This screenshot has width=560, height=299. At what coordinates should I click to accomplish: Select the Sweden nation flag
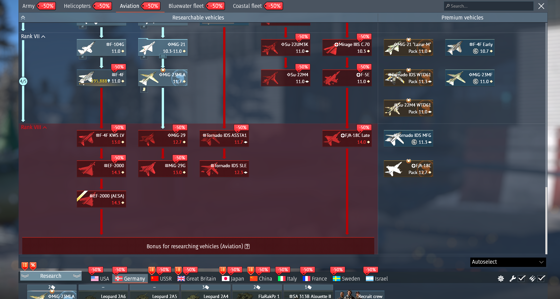click(336, 279)
